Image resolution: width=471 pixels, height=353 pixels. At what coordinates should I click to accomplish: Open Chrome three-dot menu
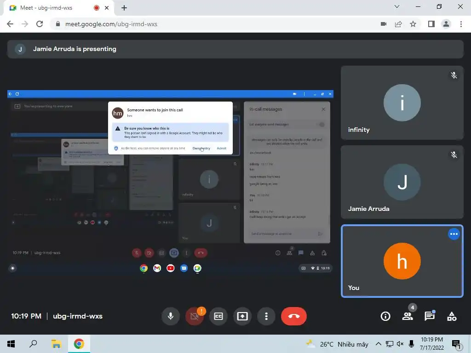click(x=461, y=24)
